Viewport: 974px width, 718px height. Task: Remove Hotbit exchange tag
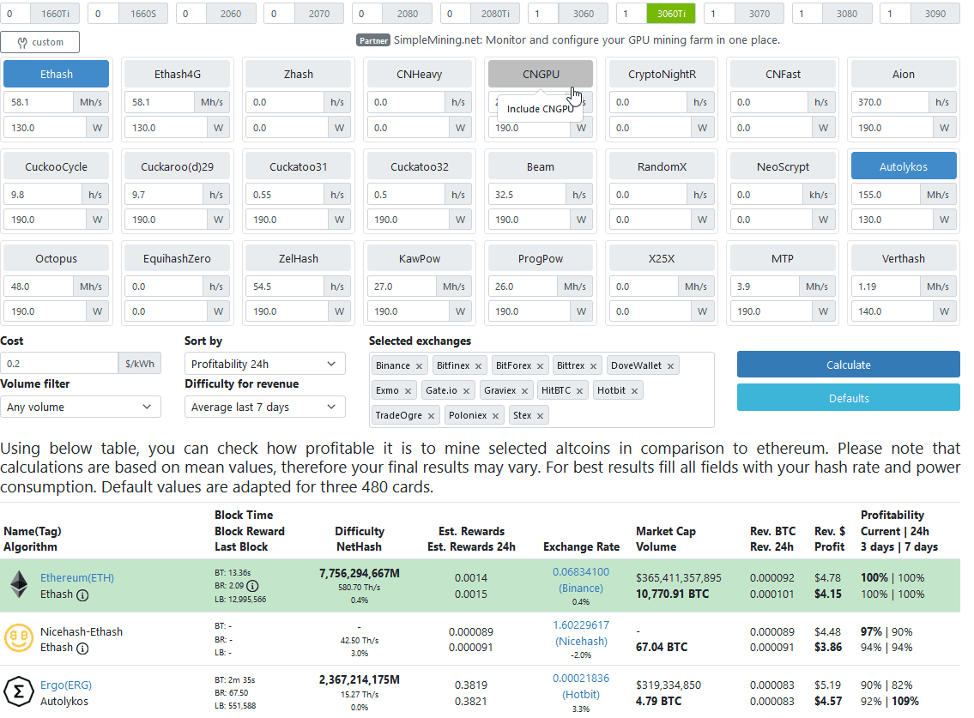click(x=634, y=390)
